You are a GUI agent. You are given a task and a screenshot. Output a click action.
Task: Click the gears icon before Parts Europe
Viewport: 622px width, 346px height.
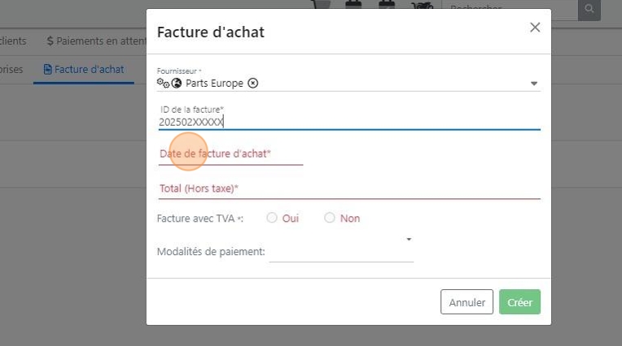[x=163, y=83]
